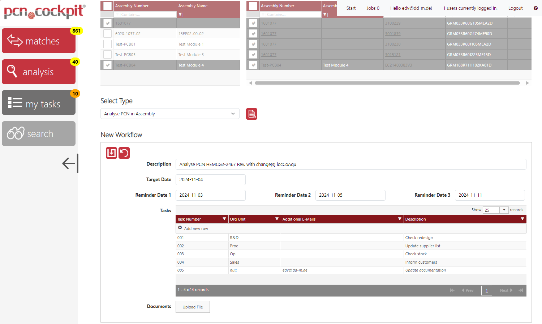
Task: Check the box for assembly 6020-1037-02
Action: [x=107, y=34]
